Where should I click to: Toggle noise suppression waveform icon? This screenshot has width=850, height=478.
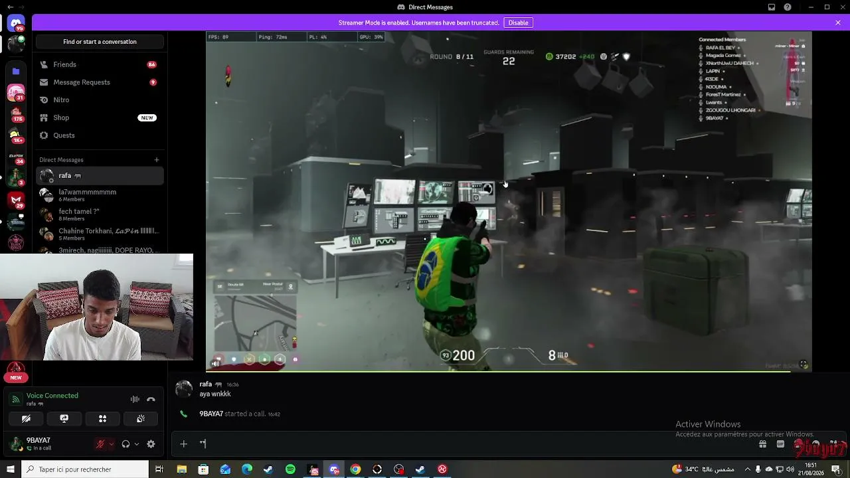(x=135, y=399)
